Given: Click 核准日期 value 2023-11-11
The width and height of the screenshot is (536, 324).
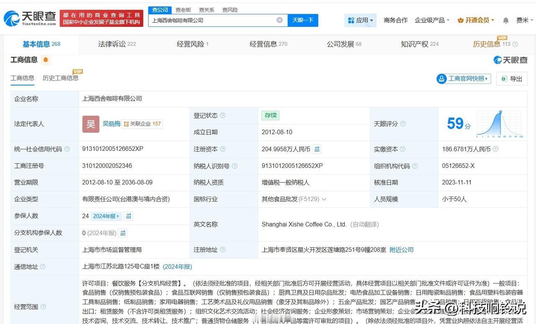Looking at the screenshot, I should (x=457, y=182).
